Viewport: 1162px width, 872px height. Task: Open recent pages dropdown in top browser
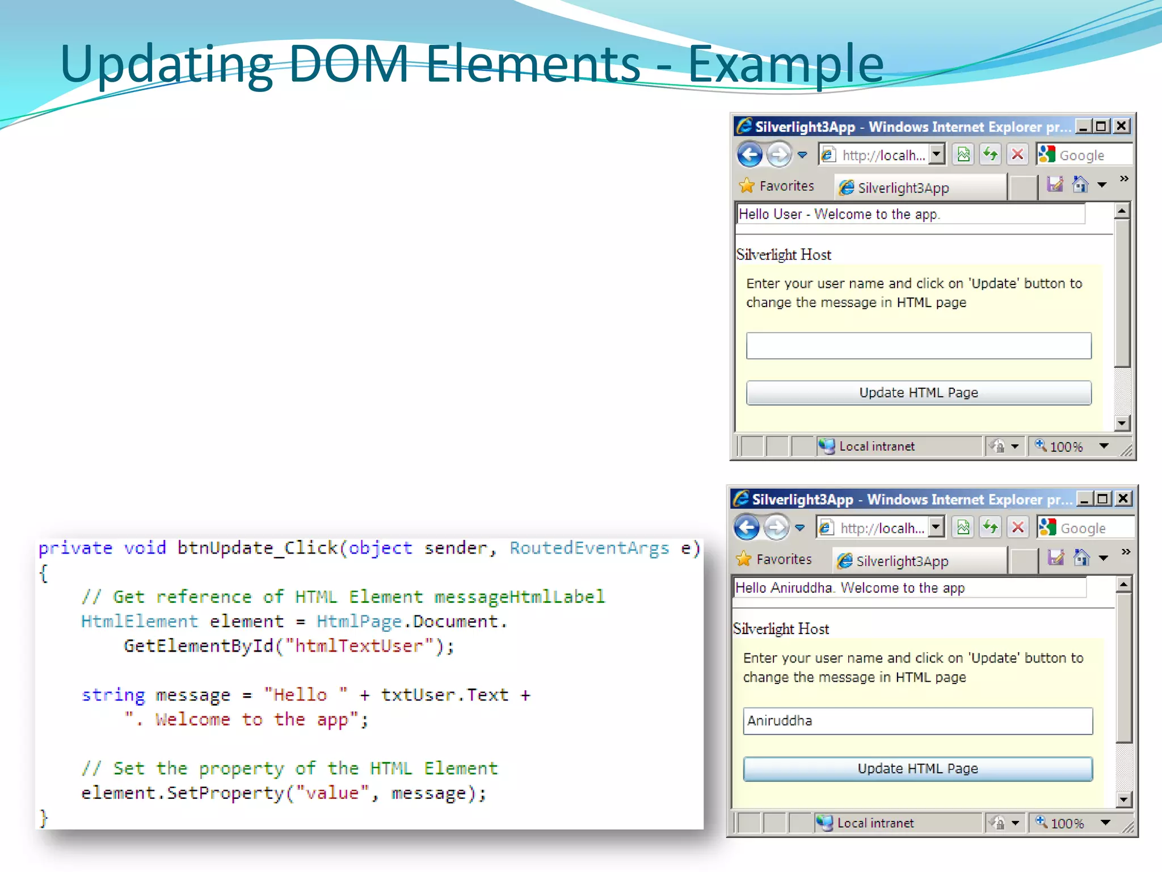(x=802, y=154)
